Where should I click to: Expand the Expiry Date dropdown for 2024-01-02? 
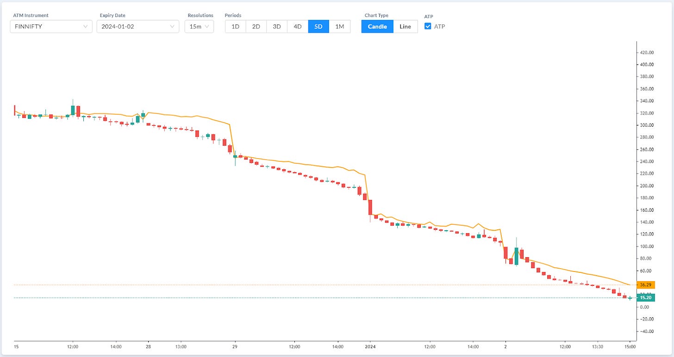coord(137,26)
